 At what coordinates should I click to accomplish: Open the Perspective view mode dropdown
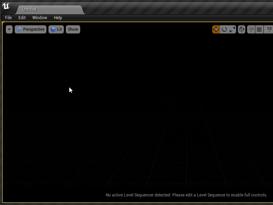tap(30, 29)
